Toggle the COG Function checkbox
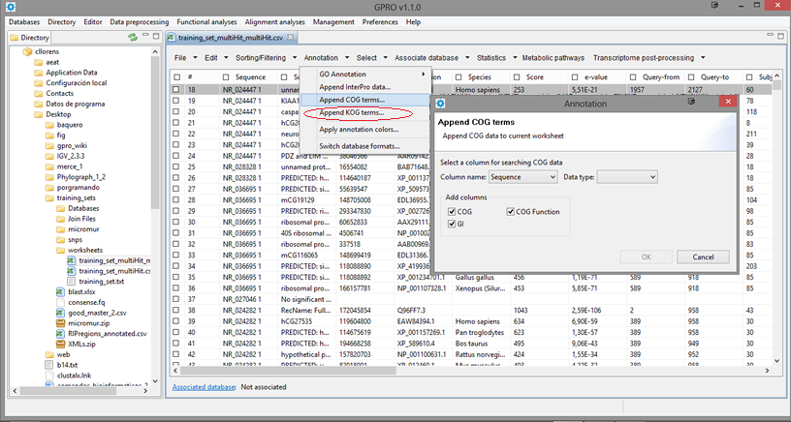Viewport: 791px width, 422px height. [x=510, y=211]
